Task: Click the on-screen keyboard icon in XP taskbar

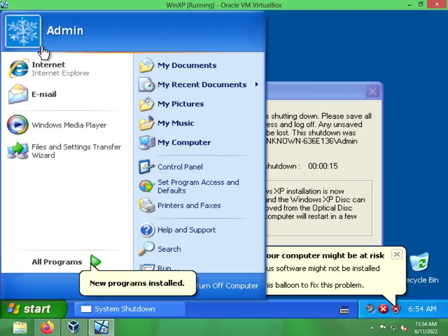Action: pyautogui.click(x=344, y=310)
